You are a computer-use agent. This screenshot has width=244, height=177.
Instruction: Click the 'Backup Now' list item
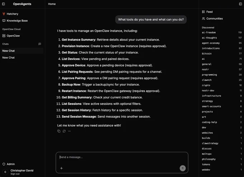click(99, 85)
